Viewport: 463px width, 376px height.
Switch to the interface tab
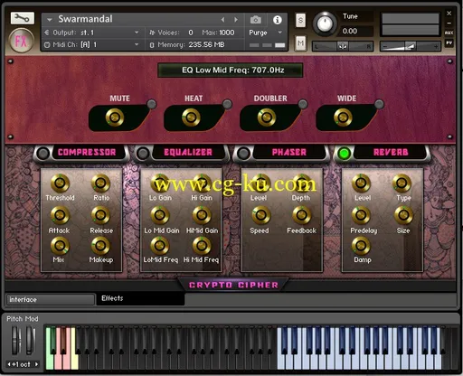[x=51, y=299]
